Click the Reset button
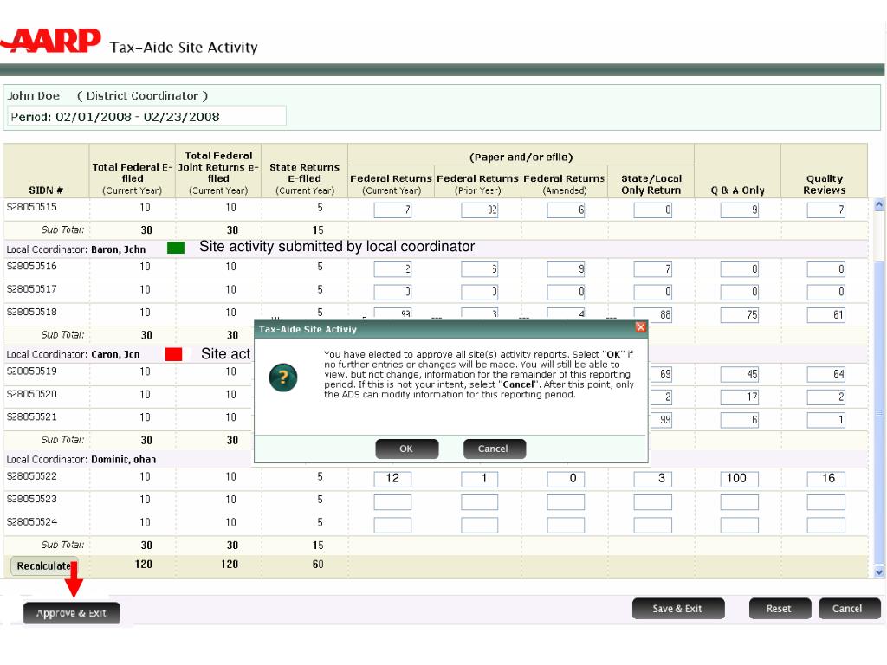The height and width of the screenshot is (665, 887). [x=780, y=609]
